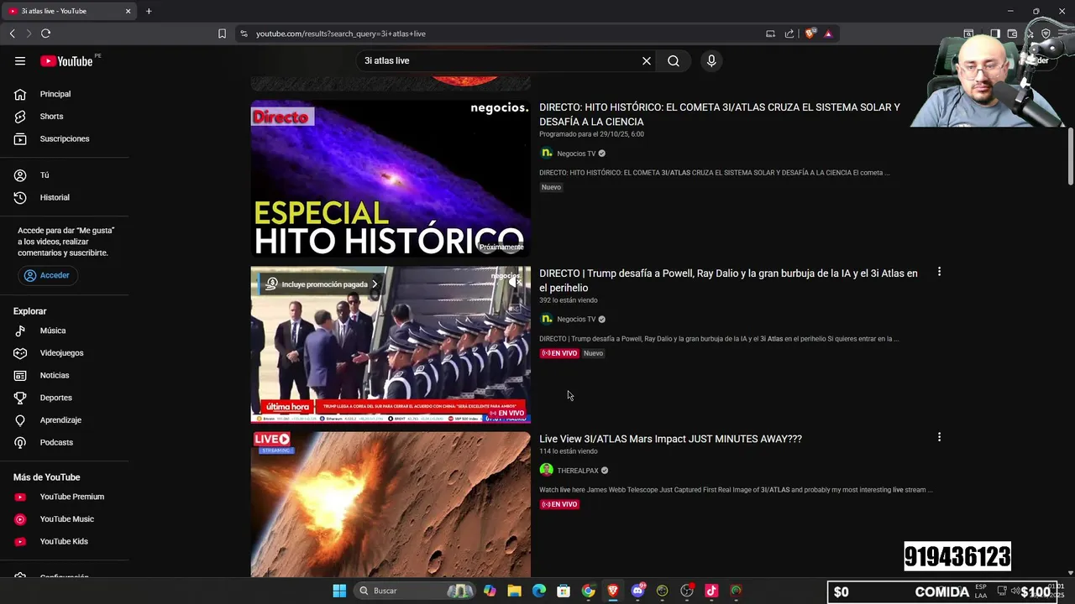This screenshot has width=1075, height=604.
Task: Open a new browser tab with plus
Action: click(149, 11)
